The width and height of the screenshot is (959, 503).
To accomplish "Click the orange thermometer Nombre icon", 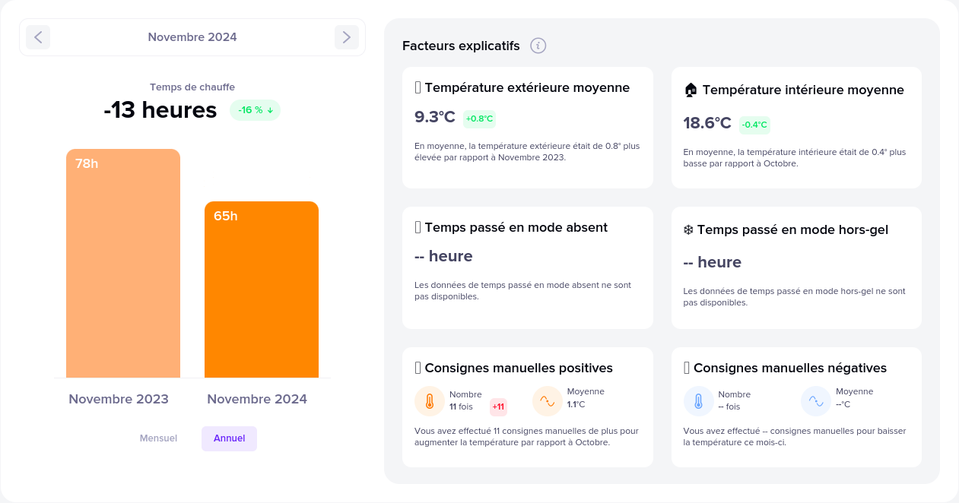I will point(430,401).
